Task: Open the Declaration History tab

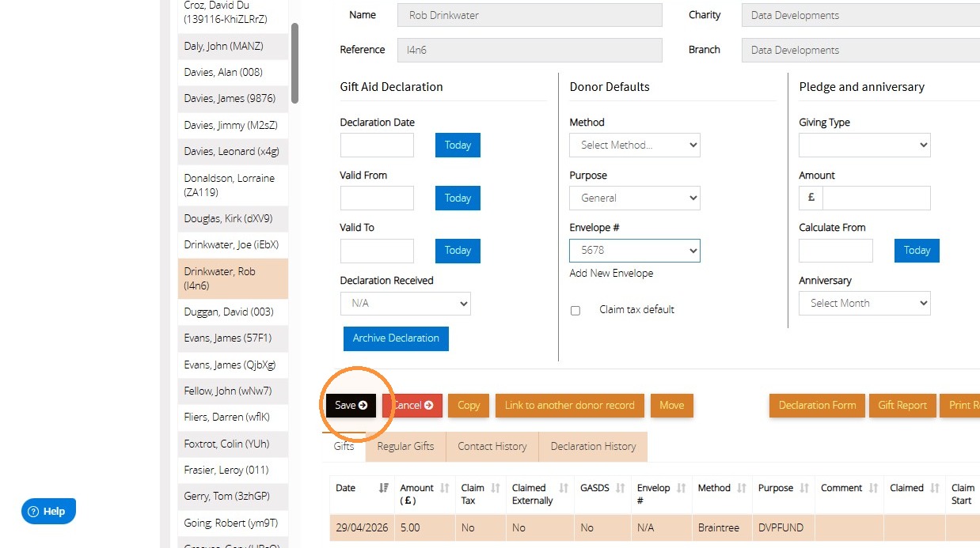Action: pos(593,446)
